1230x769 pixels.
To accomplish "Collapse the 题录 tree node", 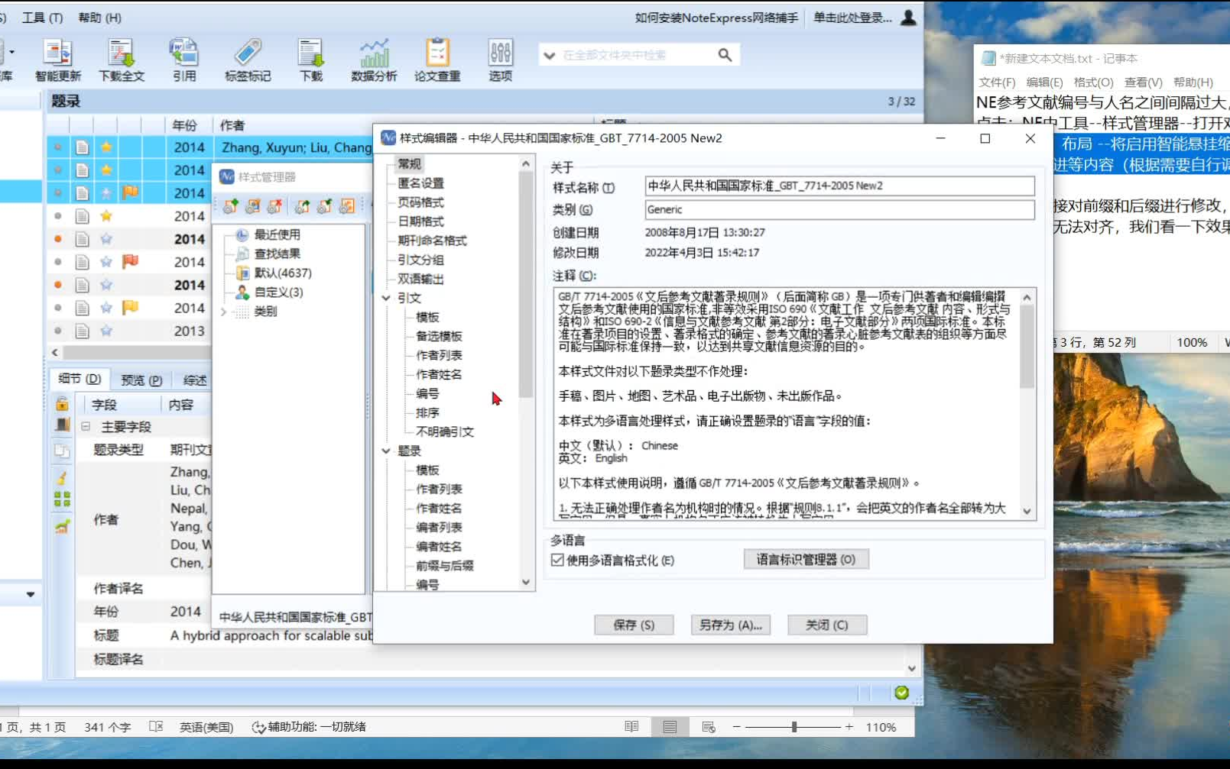I will click(386, 451).
